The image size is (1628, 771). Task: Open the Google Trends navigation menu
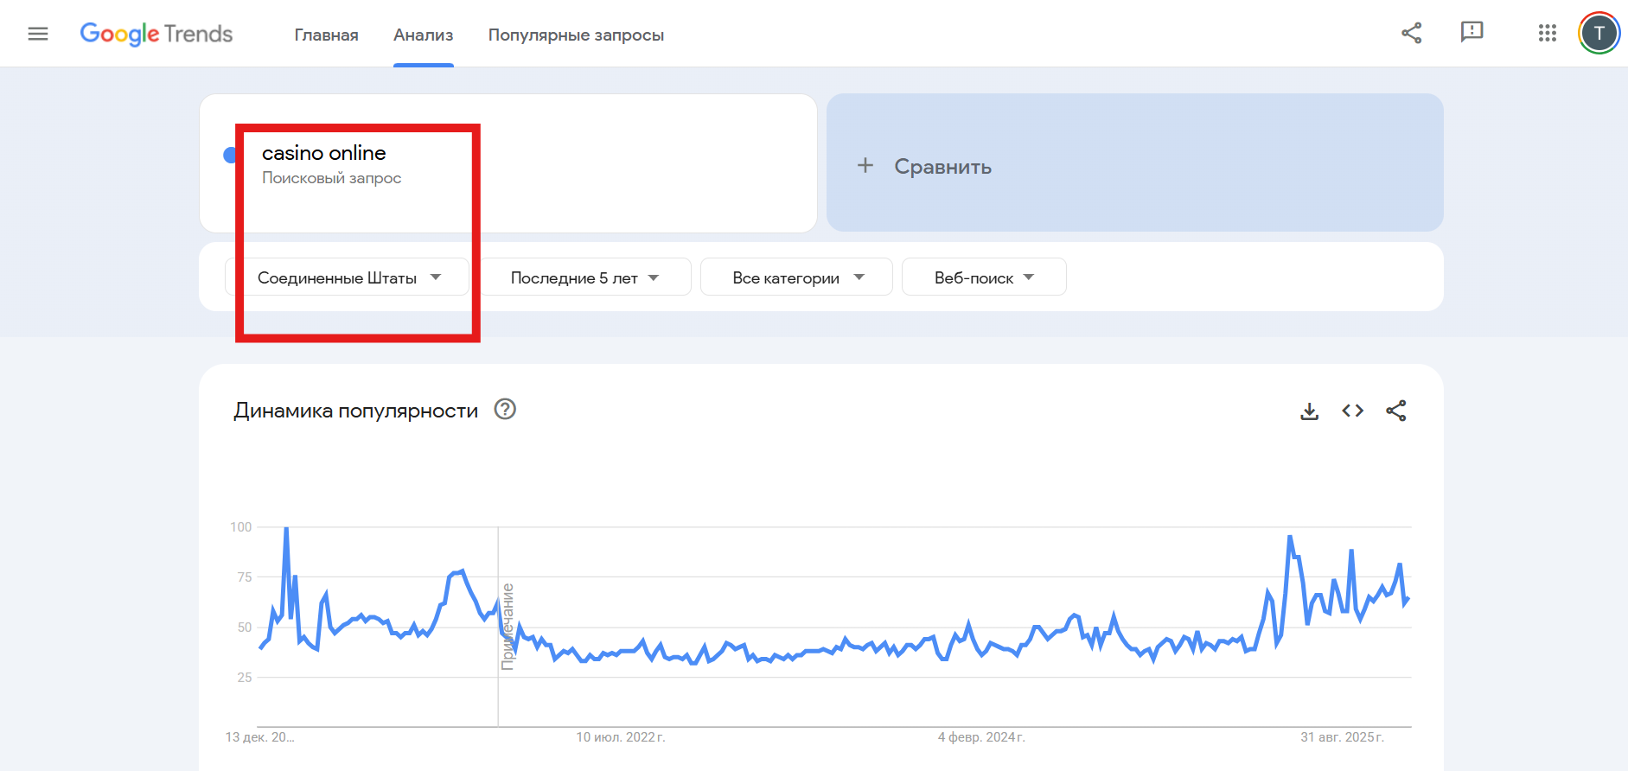click(38, 33)
